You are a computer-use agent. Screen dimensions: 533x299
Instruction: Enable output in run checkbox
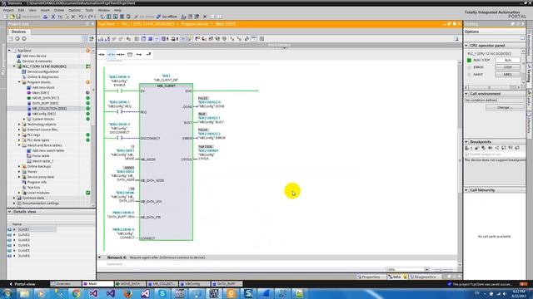pos(467,154)
